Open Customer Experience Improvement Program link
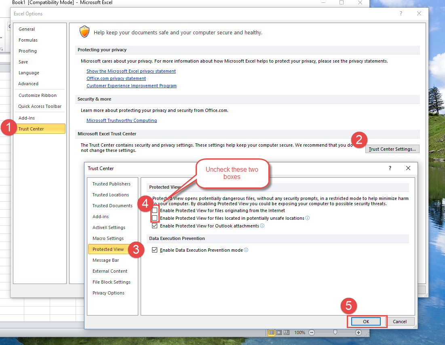The height and width of the screenshot is (345, 445). (131, 86)
